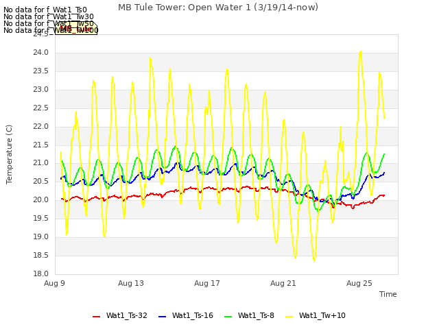Click the 21.0 y-axis tick label

click(41, 163)
